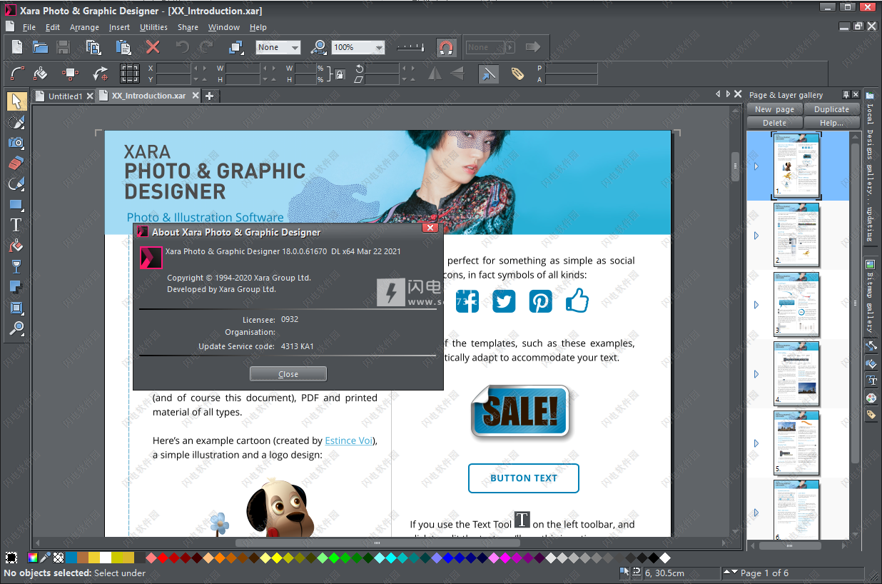882x584 pixels.
Task: Open the Estince Voi hyperlink
Action: tap(349, 440)
